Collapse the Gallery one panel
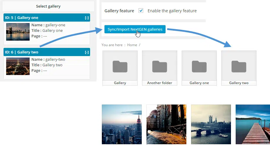The width and height of the screenshot is (270, 146). pos(87,18)
